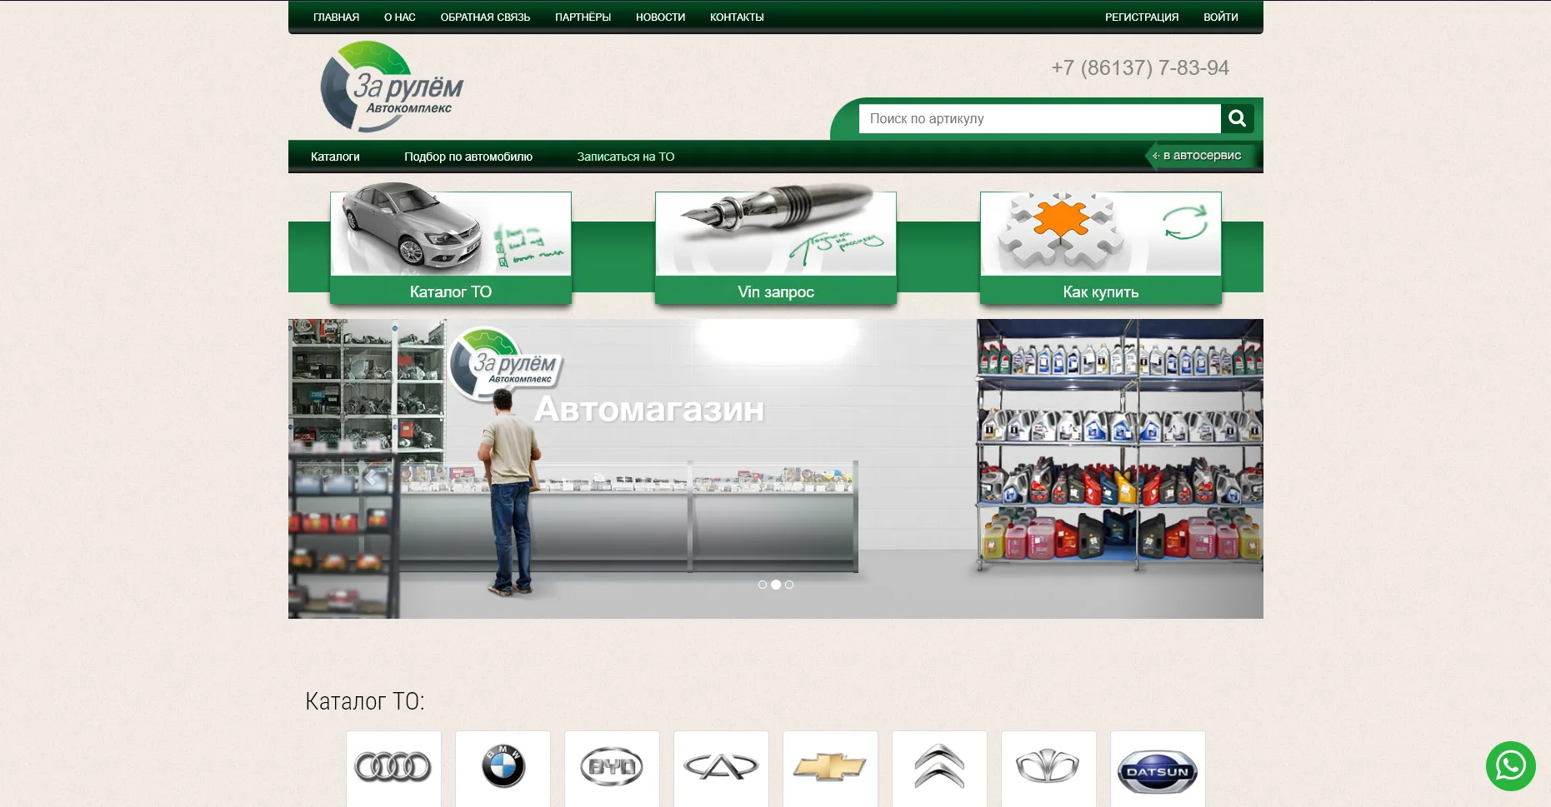
Task: Select the Audi brand logo
Action: pyautogui.click(x=393, y=767)
